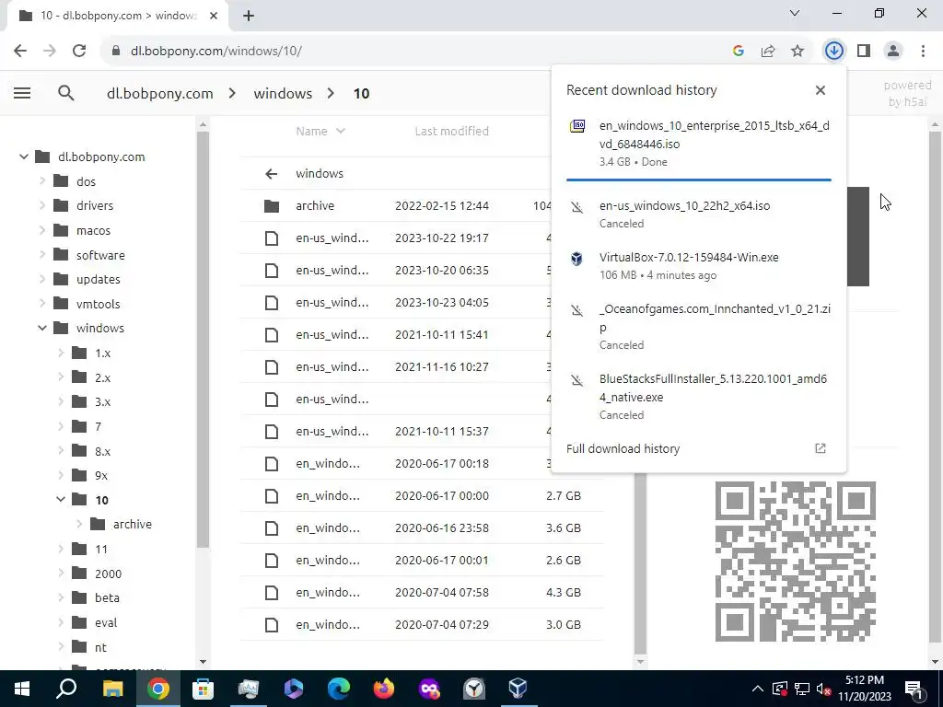Close the Recent download history popup
Screen dimensions: 943x707
pos(821,90)
